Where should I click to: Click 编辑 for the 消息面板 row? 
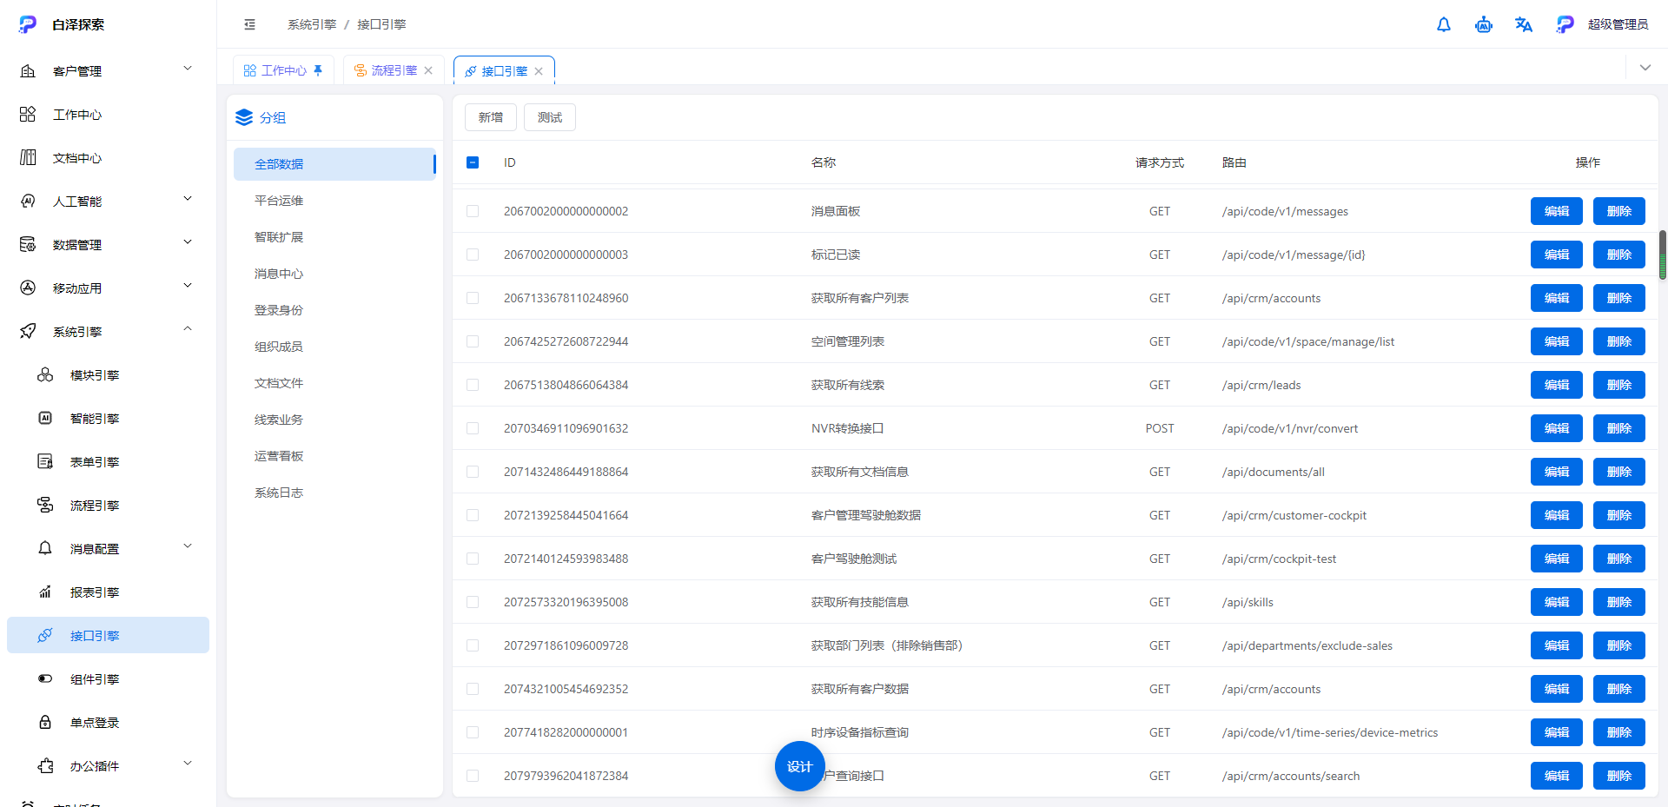(1557, 211)
